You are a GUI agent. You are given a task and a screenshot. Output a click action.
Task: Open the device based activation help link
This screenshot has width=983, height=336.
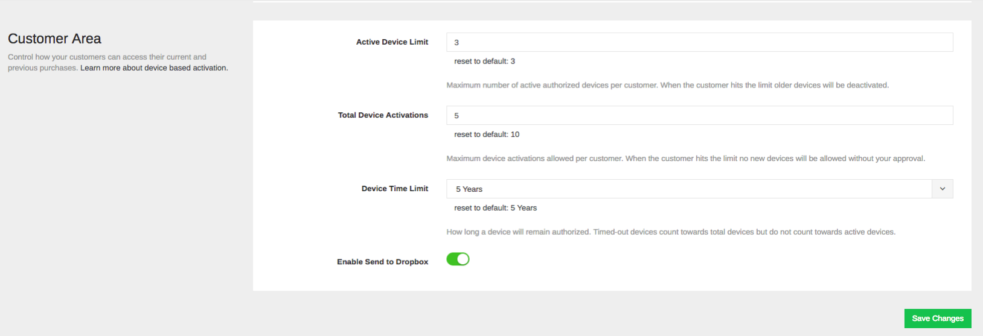(x=154, y=68)
